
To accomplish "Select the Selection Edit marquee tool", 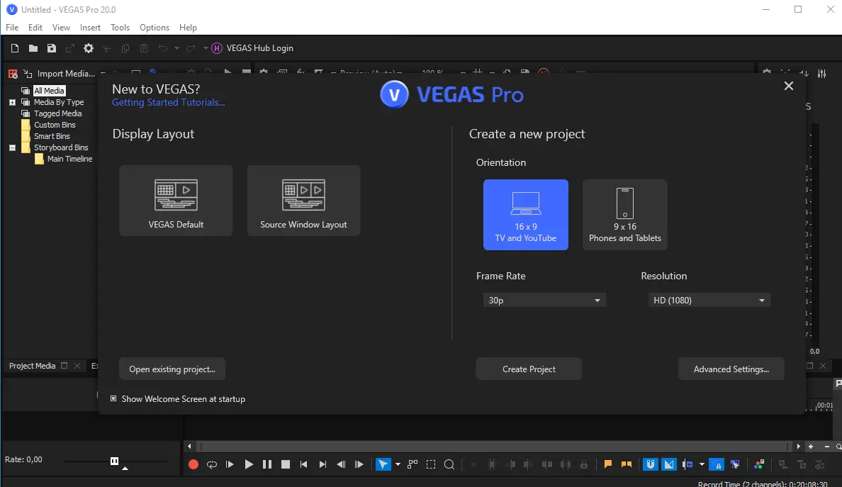I will (431, 464).
